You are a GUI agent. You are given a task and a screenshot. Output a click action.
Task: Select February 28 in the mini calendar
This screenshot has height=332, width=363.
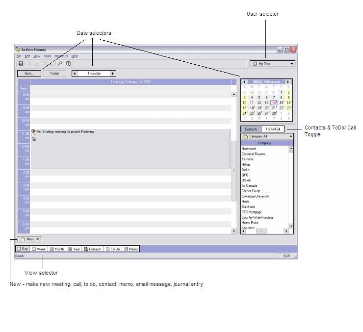pyautogui.click(x=274, y=113)
